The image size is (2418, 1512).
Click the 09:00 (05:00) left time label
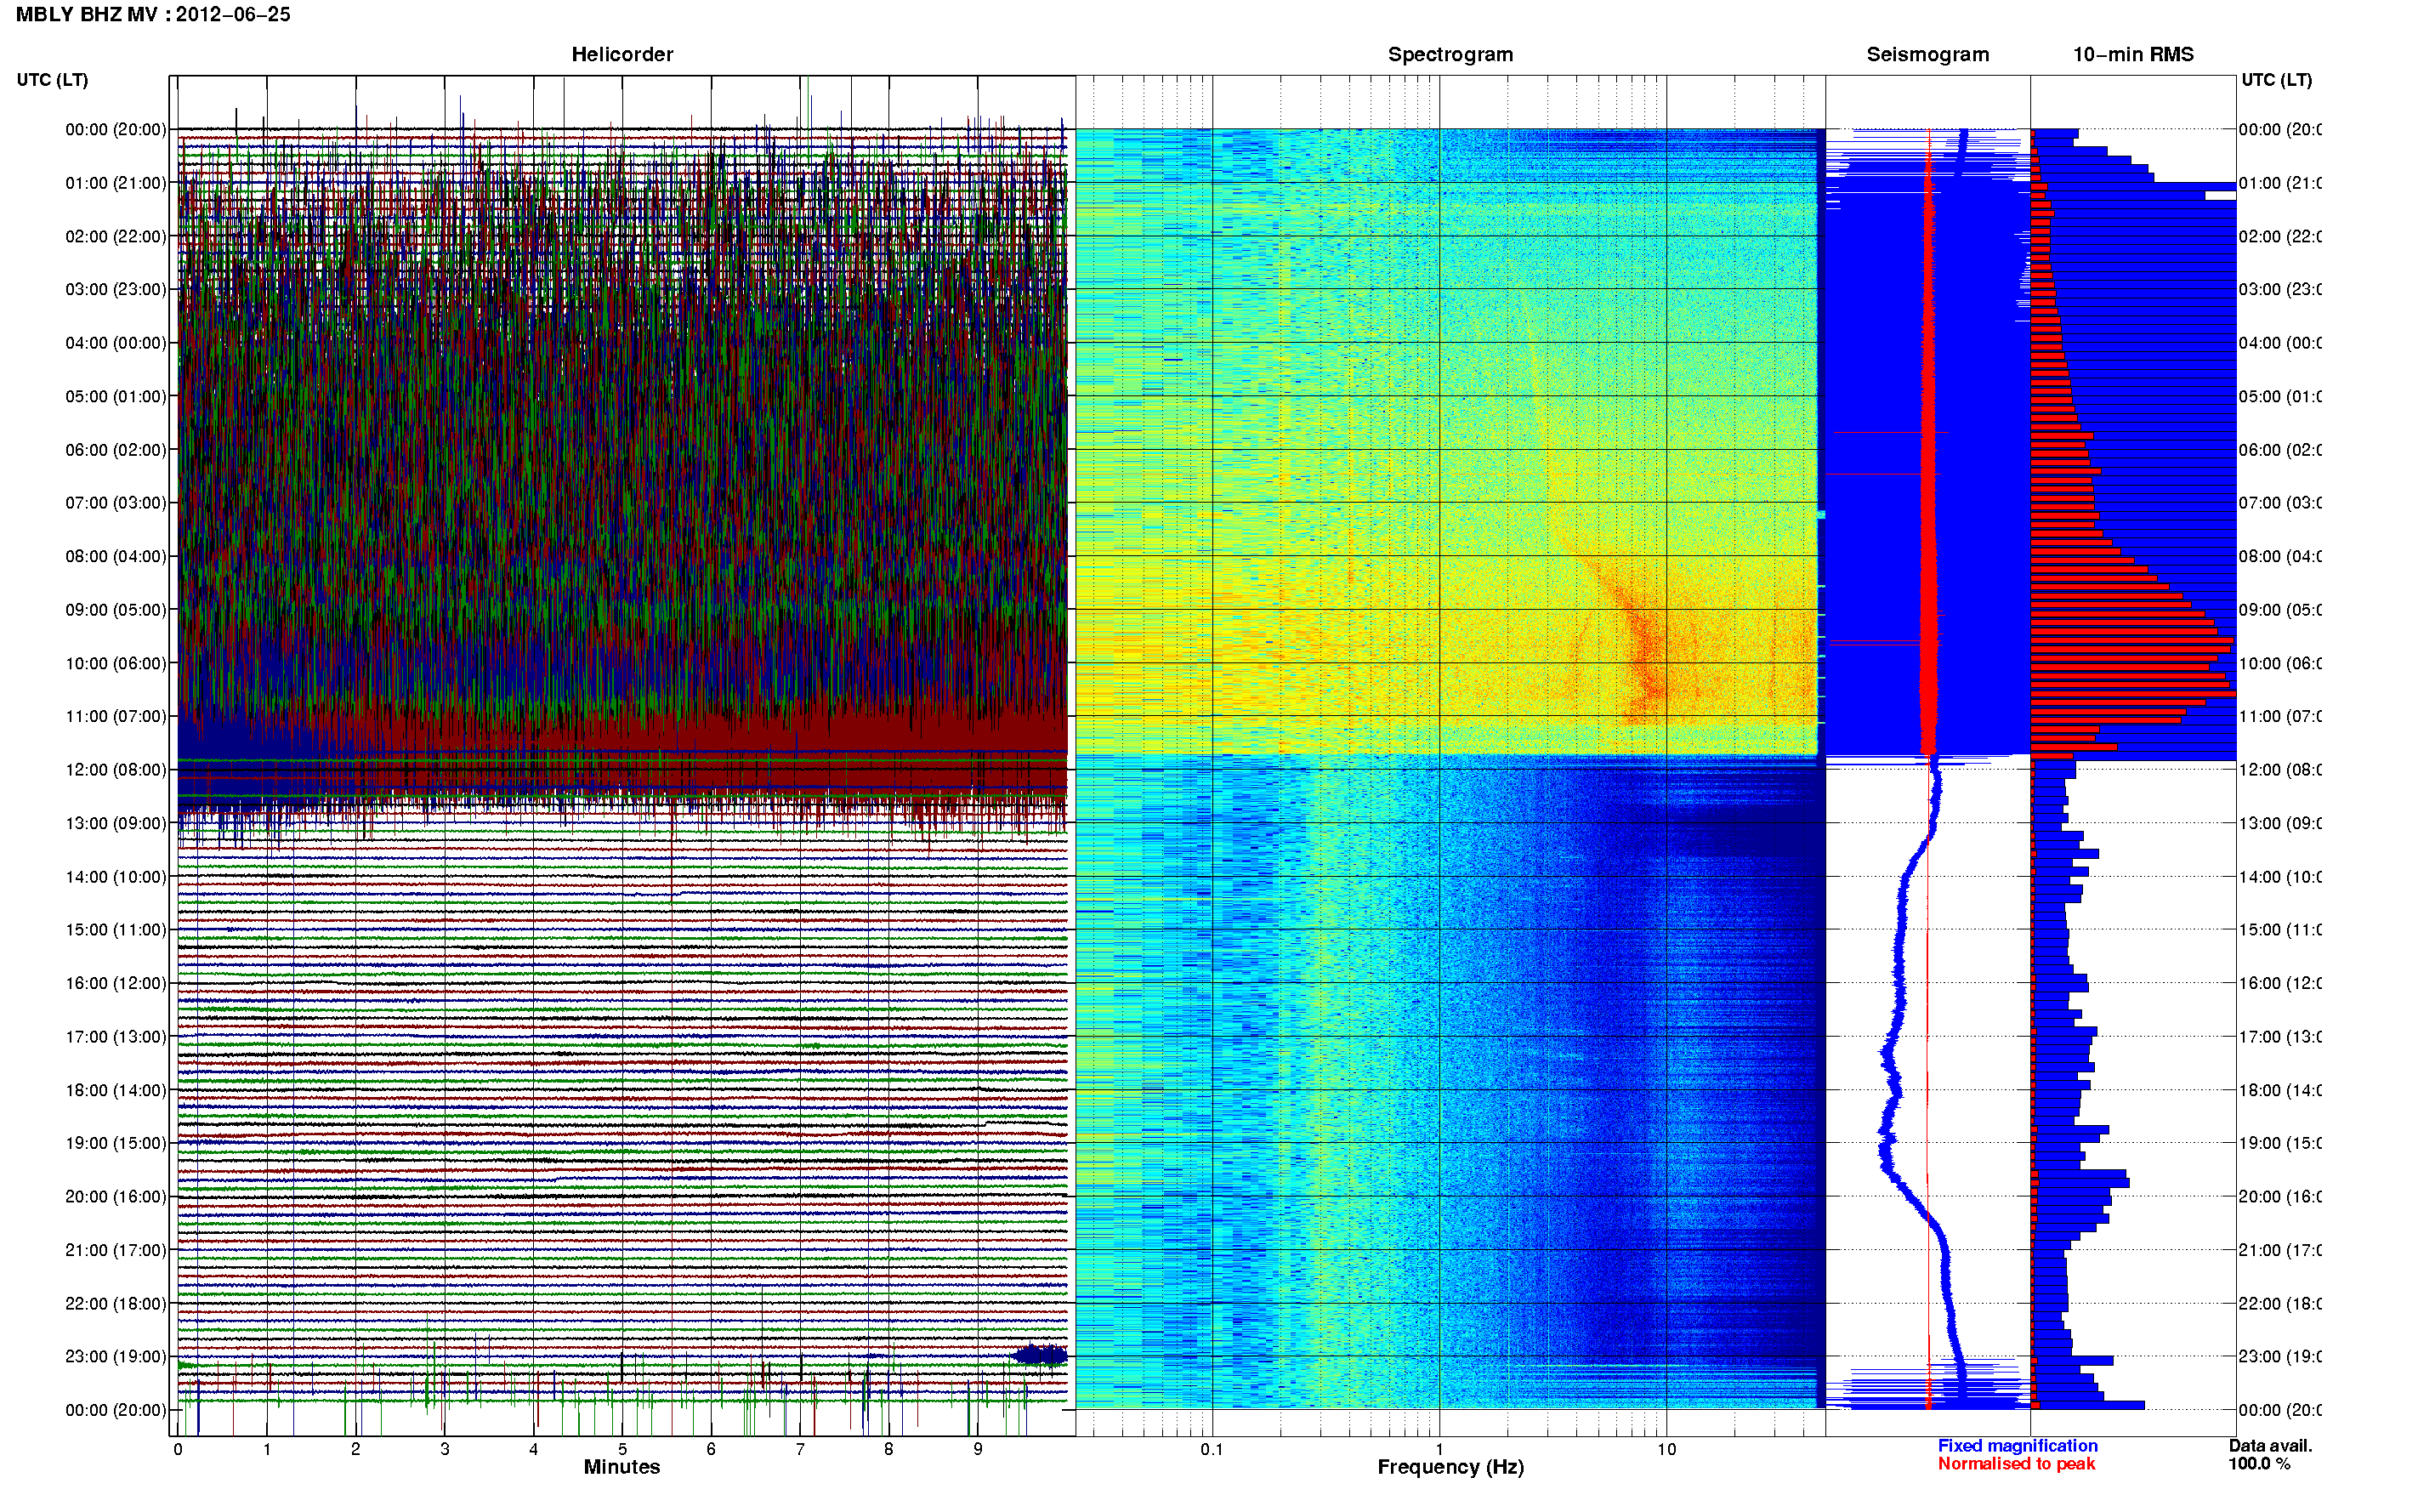pyautogui.click(x=116, y=610)
